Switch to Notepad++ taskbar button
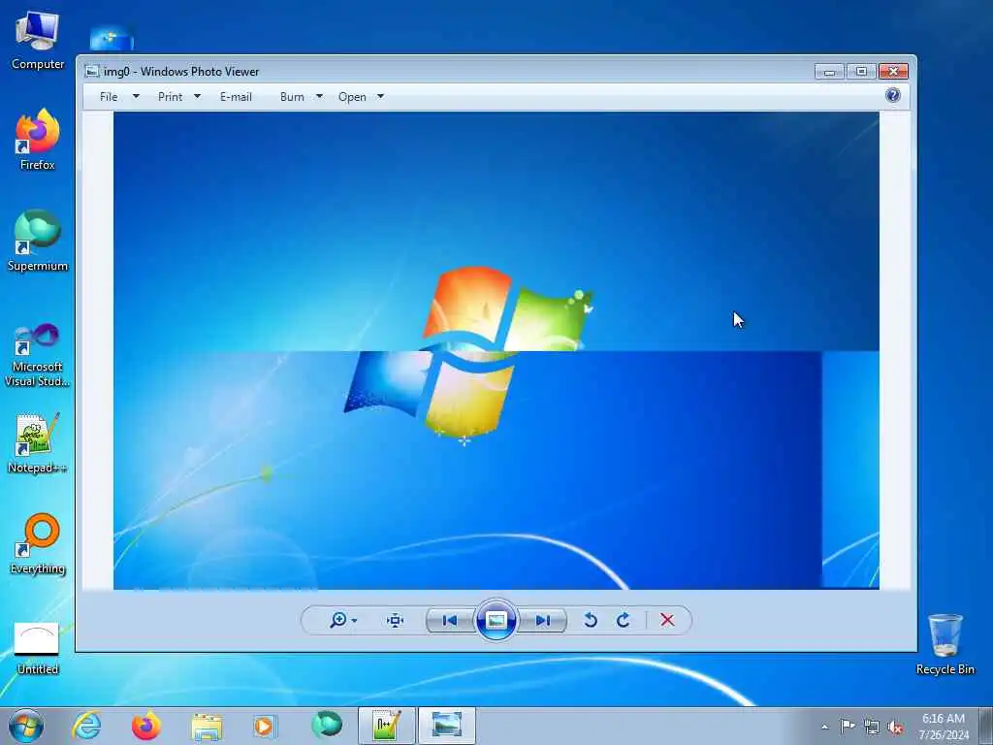 387,726
